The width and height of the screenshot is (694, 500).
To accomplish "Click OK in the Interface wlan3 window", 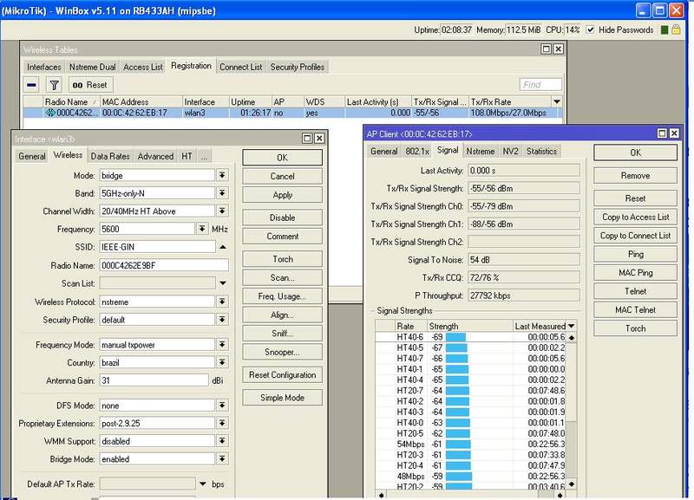I will [283, 158].
